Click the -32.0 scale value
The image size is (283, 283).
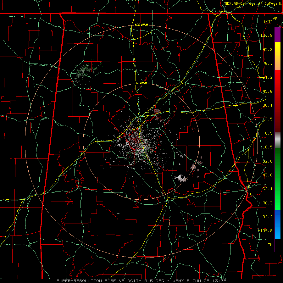coord(267,161)
